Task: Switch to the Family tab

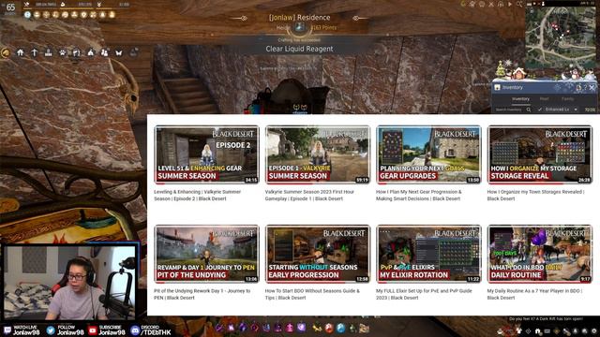Action: point(567,99)
